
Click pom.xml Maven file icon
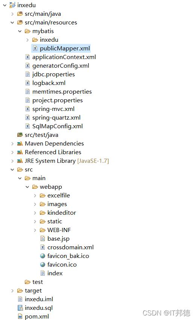pyautogui.click(x=20, y=317)
